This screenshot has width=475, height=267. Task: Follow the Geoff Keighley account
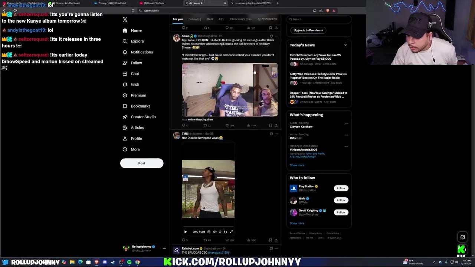pos(341,212)
